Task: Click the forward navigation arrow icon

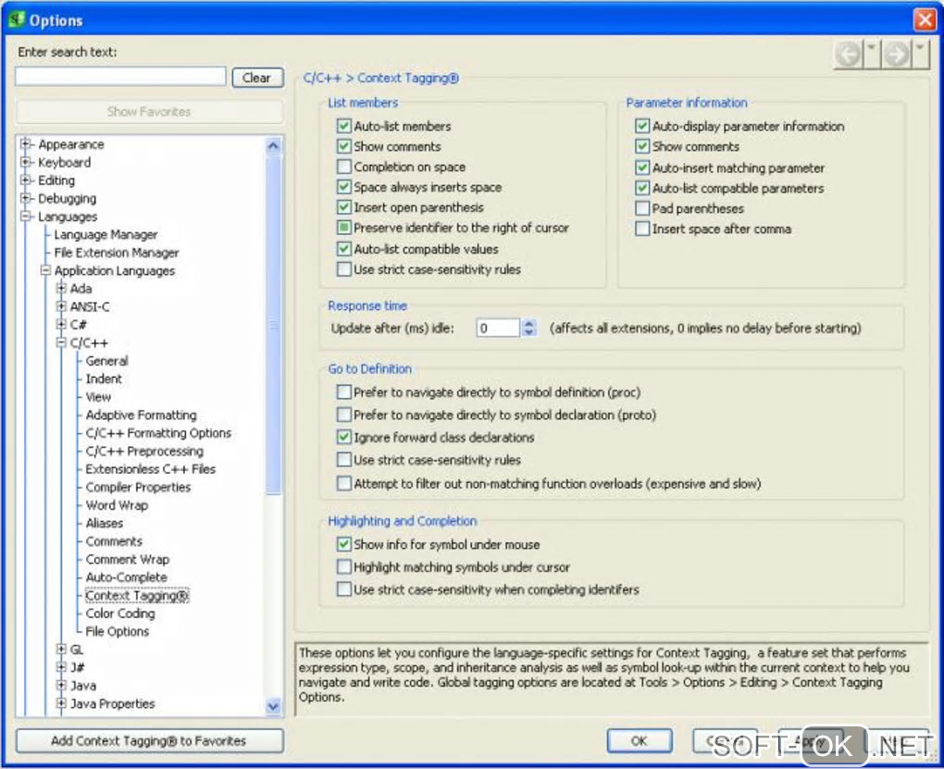Action: pyautogui.click(x=896, y=55)
